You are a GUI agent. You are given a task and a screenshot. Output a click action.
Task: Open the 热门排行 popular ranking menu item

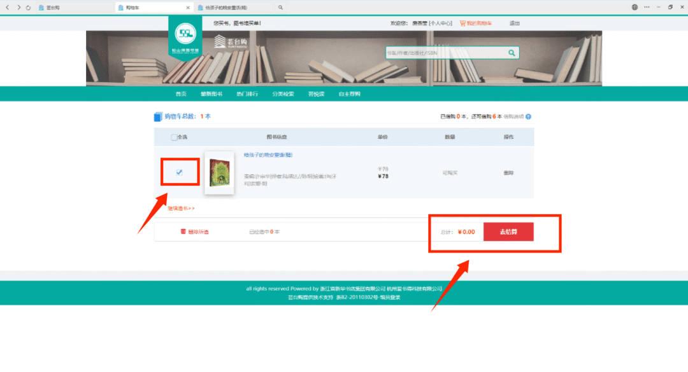(247, 93)
